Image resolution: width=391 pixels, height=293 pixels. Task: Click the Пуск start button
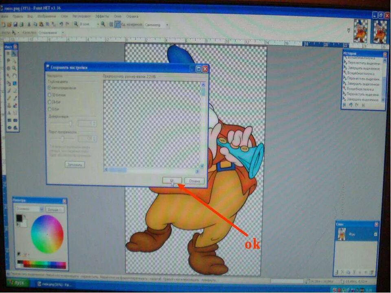point(18,284)
